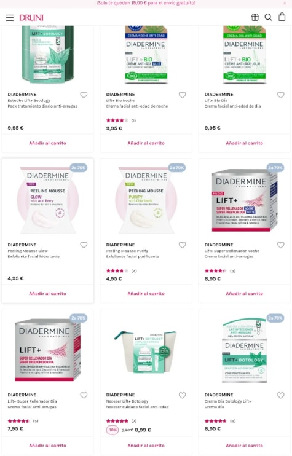Toggle wishlist heart for Lift+ Bio Noche
The height and width of the screenshot is (456, 292).
[183, 95]
